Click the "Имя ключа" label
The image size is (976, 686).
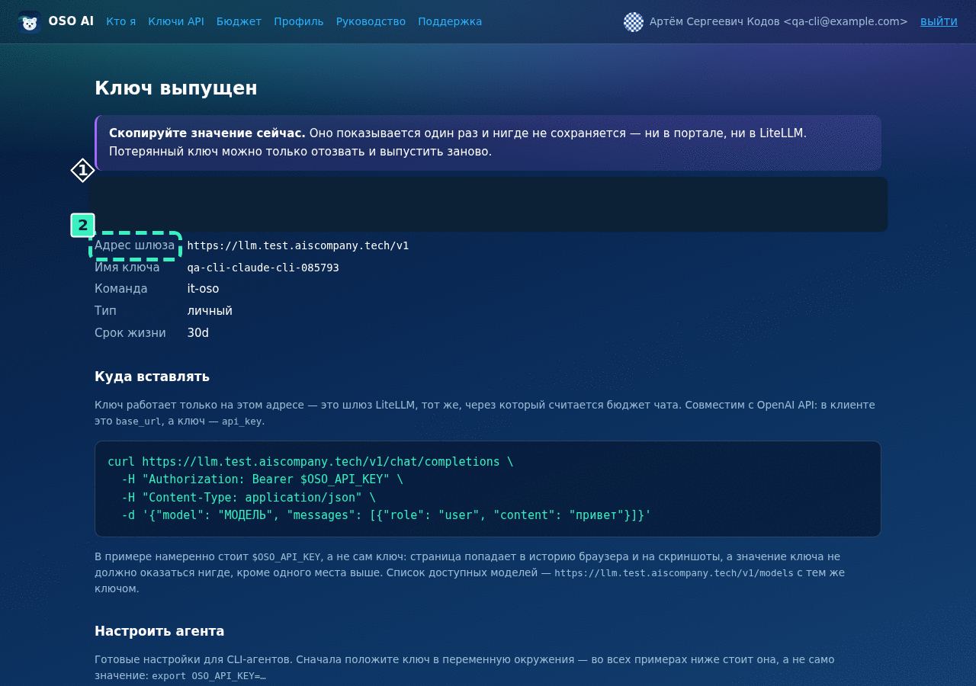[x=127, y=268]
